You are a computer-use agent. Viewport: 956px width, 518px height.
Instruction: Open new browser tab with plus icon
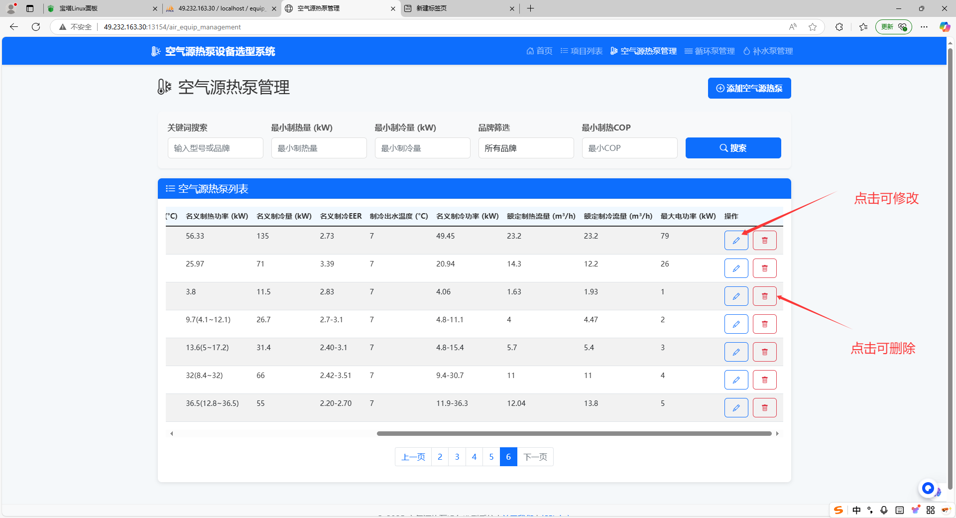530,8
